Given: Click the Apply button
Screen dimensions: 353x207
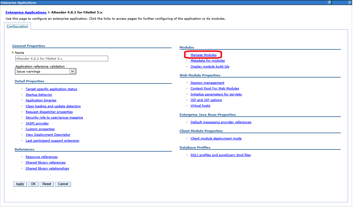Looking at the screenshot, I should point(20,184).
